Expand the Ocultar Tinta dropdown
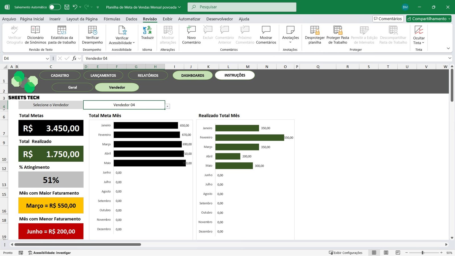 coord(423,43)
